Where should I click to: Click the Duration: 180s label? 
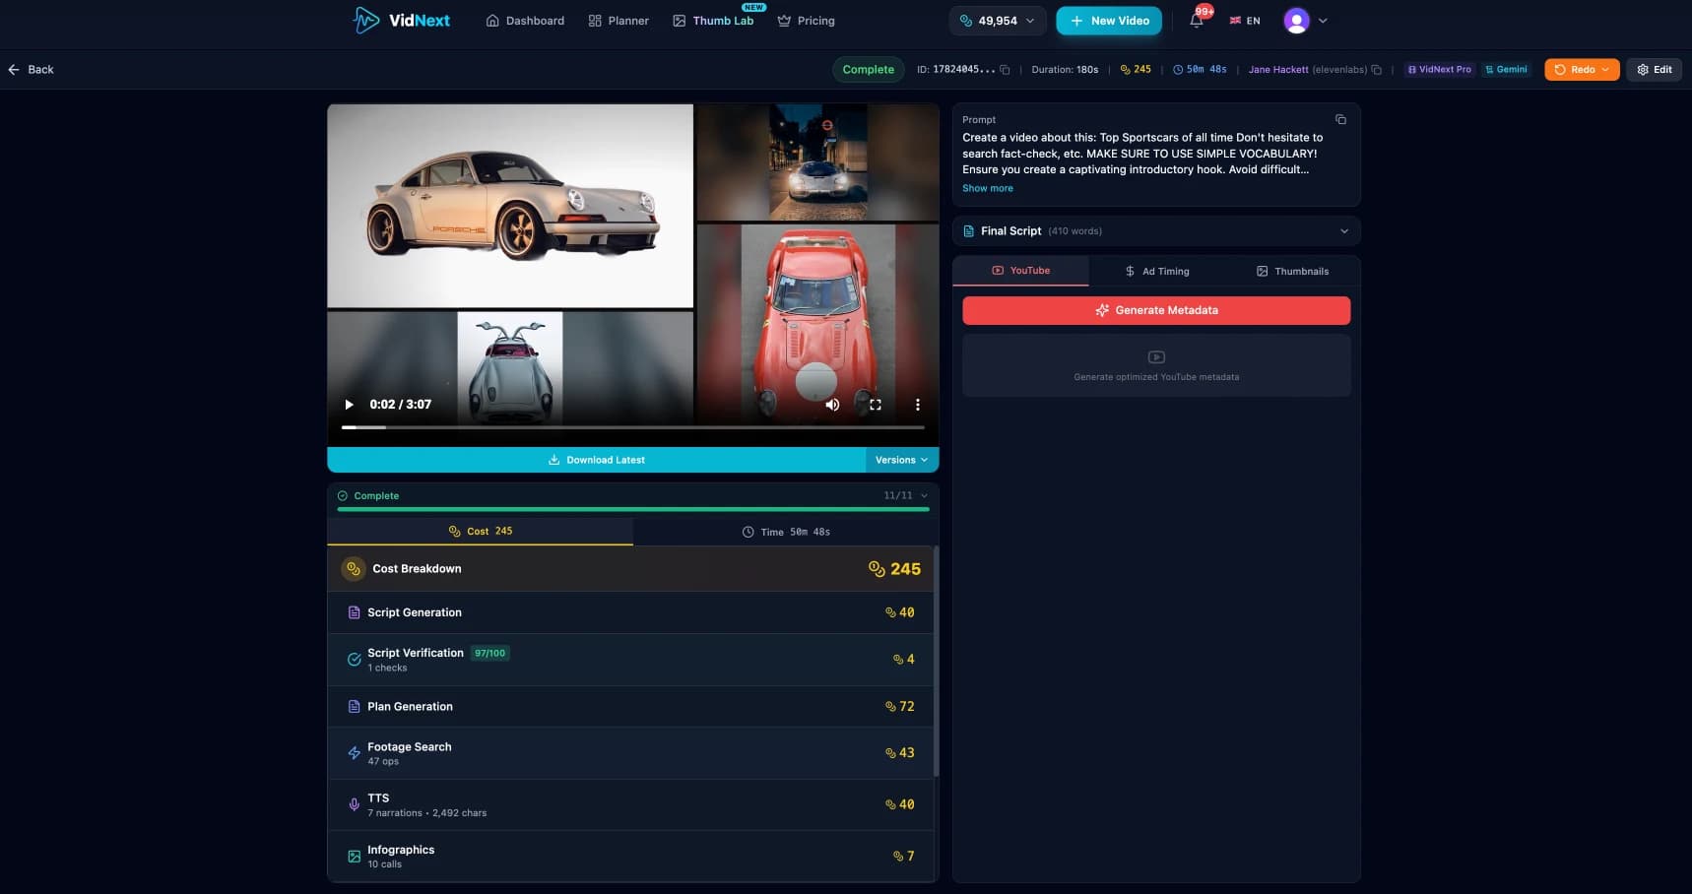1065,70
